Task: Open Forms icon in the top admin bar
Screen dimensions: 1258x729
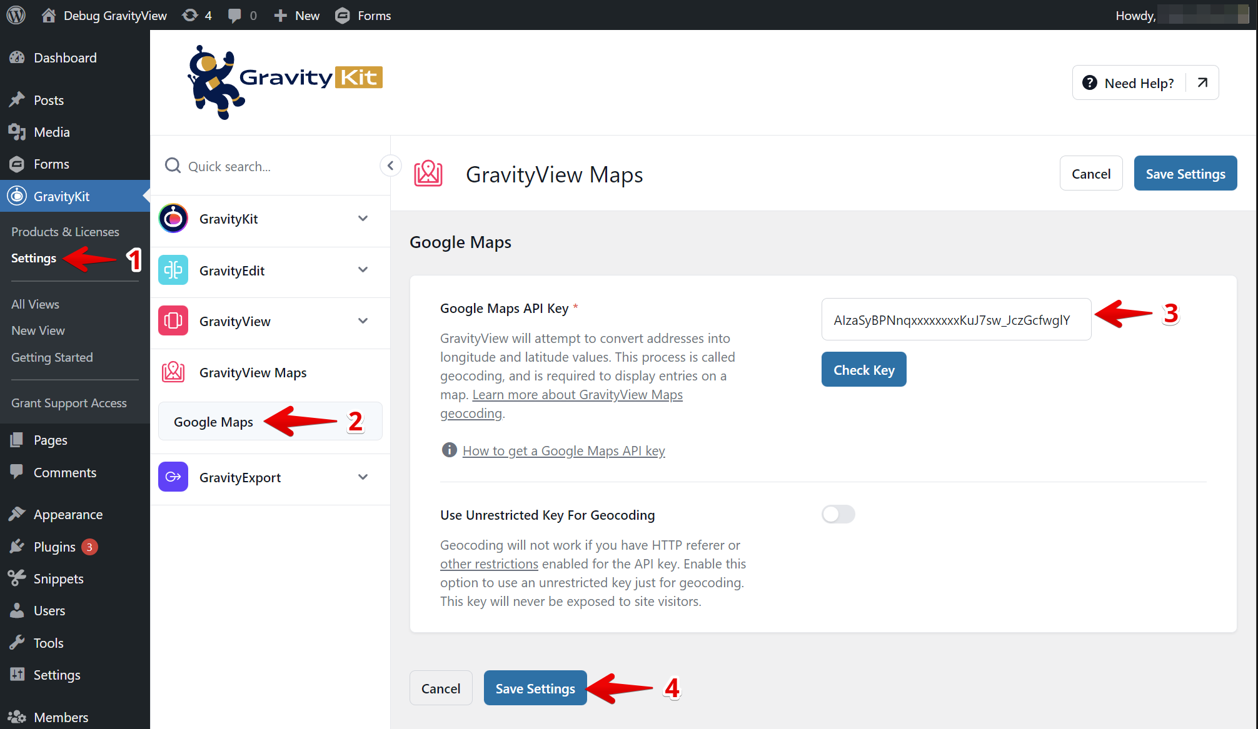Action: (x=343, y=16)
